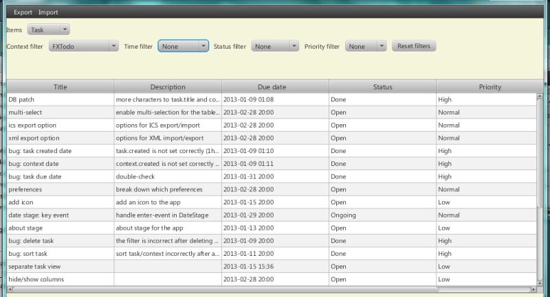Click due date '2013-01-09 01:11'
The height and width of the screenshot is (297, 550).
(248, 164)
